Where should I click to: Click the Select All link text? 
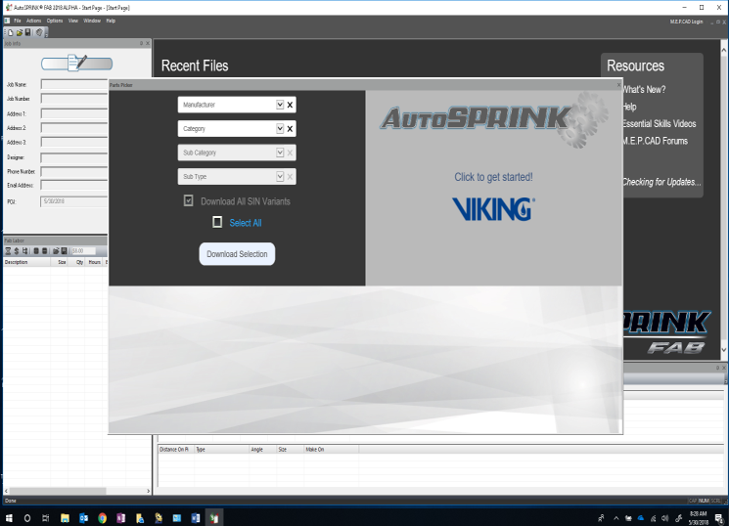coord(246,223)
